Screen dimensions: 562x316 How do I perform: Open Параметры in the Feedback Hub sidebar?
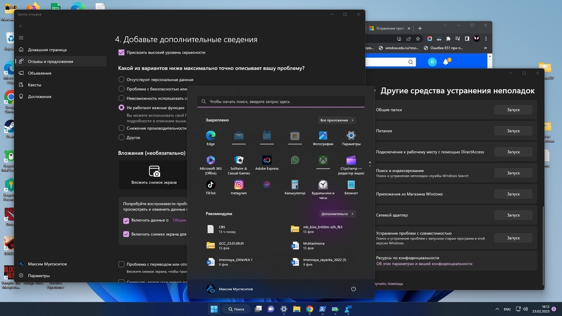point(61,276)
